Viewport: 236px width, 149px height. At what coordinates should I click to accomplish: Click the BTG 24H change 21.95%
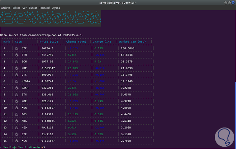click(x=73, y=95)
